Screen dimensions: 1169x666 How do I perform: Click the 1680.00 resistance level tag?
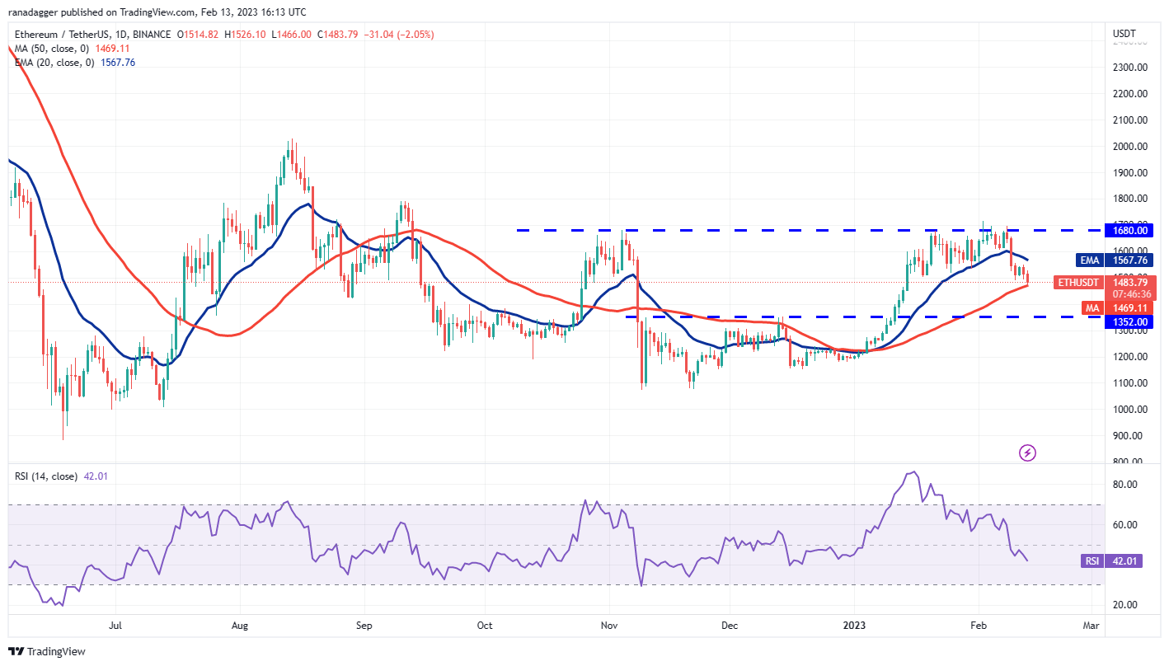[1129, 231]
